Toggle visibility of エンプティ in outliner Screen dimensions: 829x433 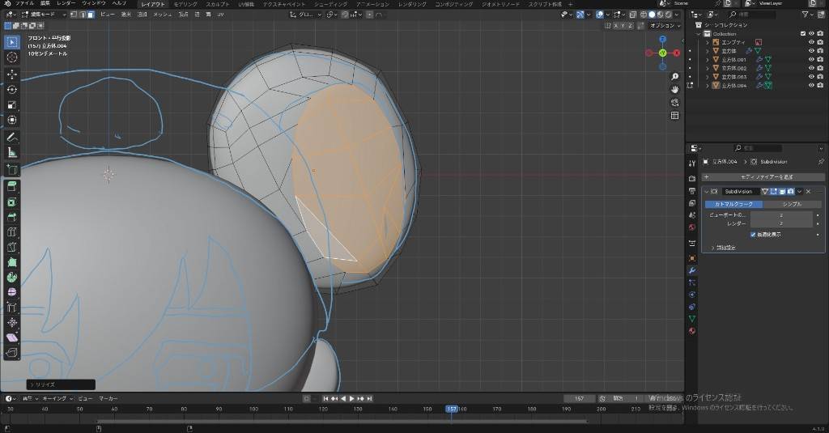pyautogui.click(x=811, y=42)
